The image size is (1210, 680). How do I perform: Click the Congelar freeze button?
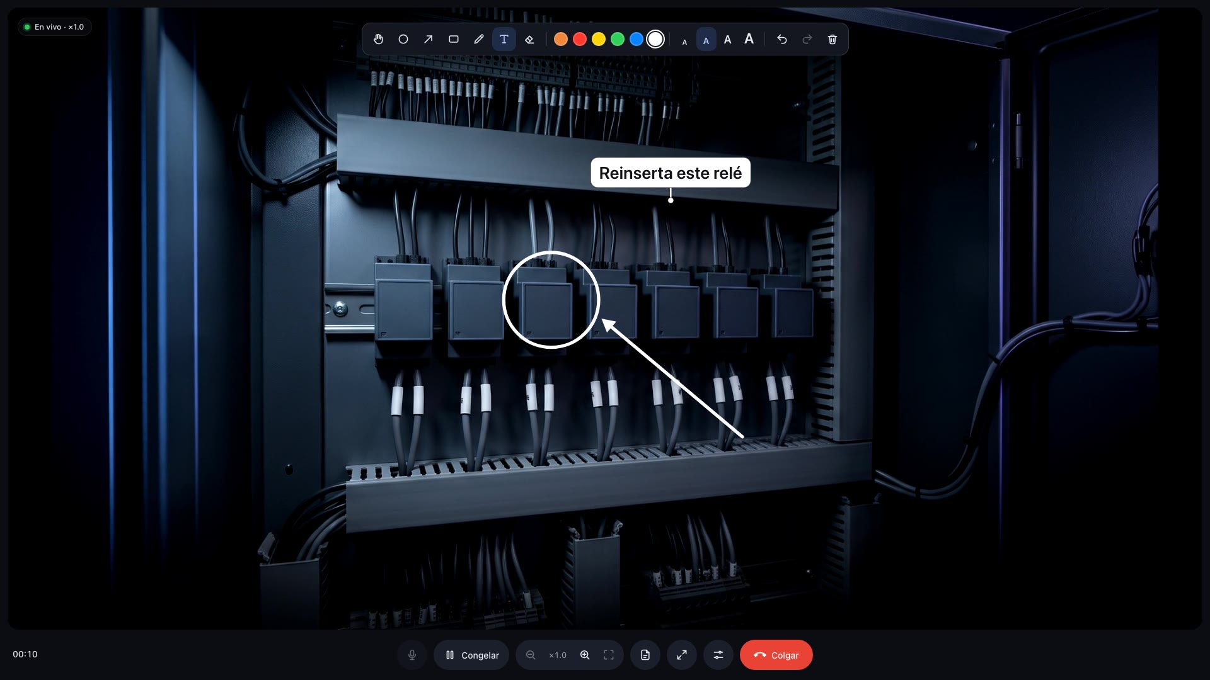471,655
